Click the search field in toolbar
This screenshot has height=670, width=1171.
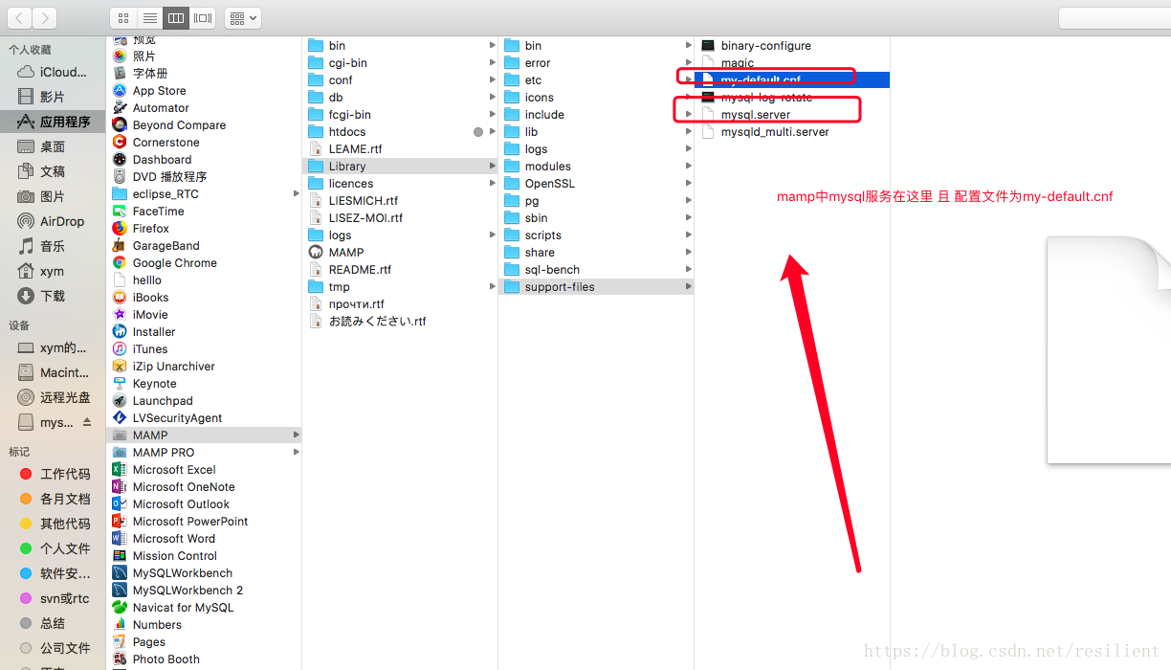click(x=1115, y=17)
